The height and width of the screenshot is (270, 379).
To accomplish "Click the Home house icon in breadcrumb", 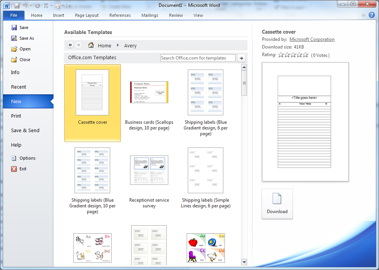I will (x=91, y=45).
